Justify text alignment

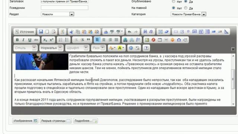pyautogui.click(x=116, y=40)
